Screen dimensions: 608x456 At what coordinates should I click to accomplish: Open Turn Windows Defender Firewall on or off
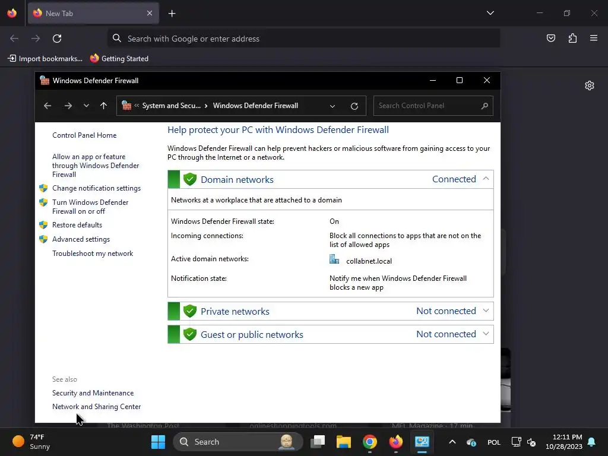(90, 207)
